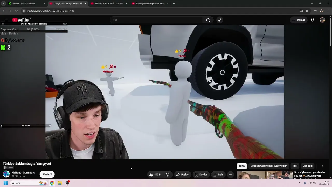Go to the YouTube home logo
The height and width of the screenshot is (187, 332).
[x=20, y=20]
